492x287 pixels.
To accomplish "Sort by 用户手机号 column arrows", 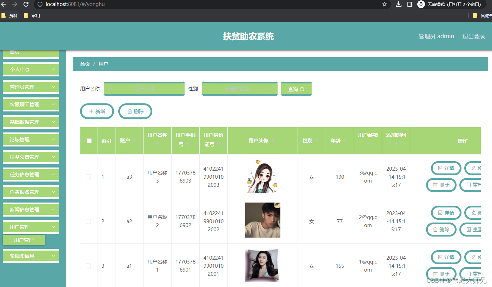I will click(188, 144).
